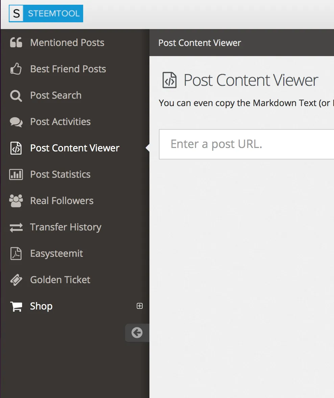Click the STEEMTOOL logo
Image resolution: width=334 pixels, height=398 pixels.
[x=46, y=14]
